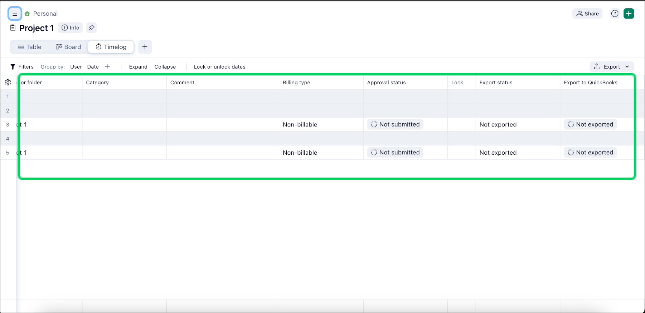Add a new view with plus button
This screenshot has height=313, width=645.
pyautogui.click(x=145, y=47)
